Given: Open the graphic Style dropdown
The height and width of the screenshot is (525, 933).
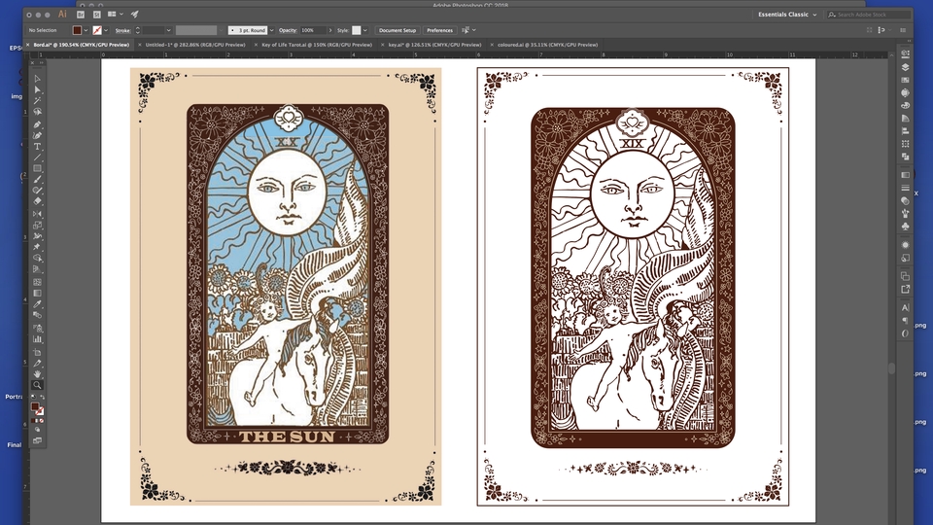Looking at the screenshot, I should (x=364, y=30).
